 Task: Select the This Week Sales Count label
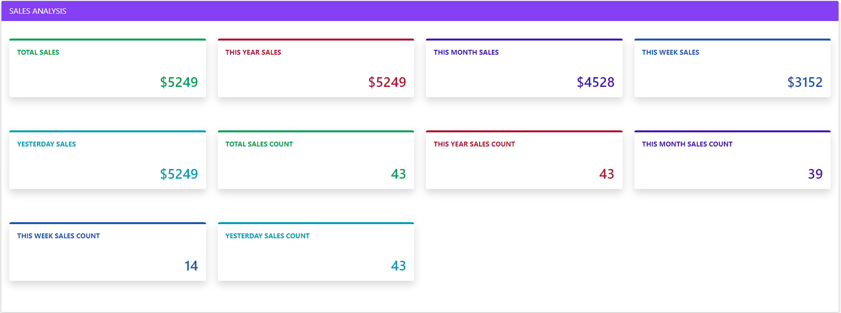(58, 236)
